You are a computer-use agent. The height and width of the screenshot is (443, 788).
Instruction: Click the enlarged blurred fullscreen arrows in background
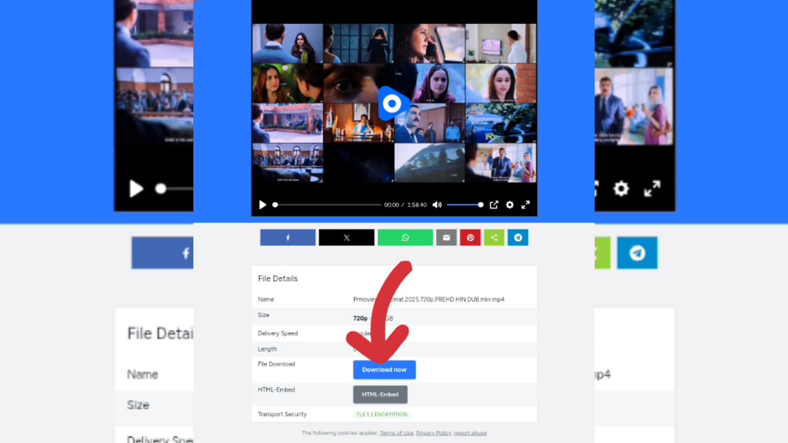click(652, 188)
